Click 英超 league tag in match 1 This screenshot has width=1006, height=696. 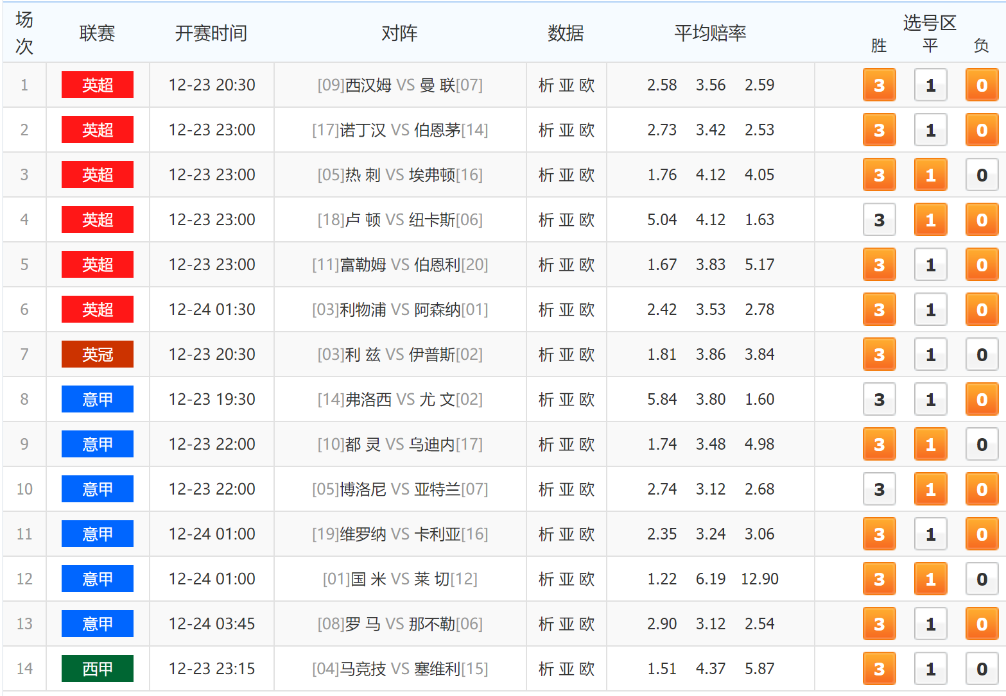[x=98, y=85]
